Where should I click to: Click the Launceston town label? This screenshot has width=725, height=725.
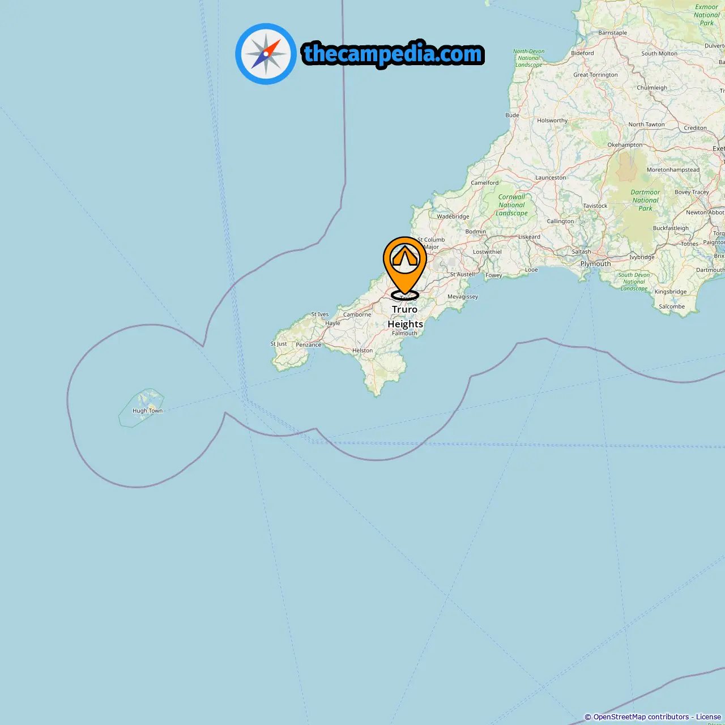[551, 177]
